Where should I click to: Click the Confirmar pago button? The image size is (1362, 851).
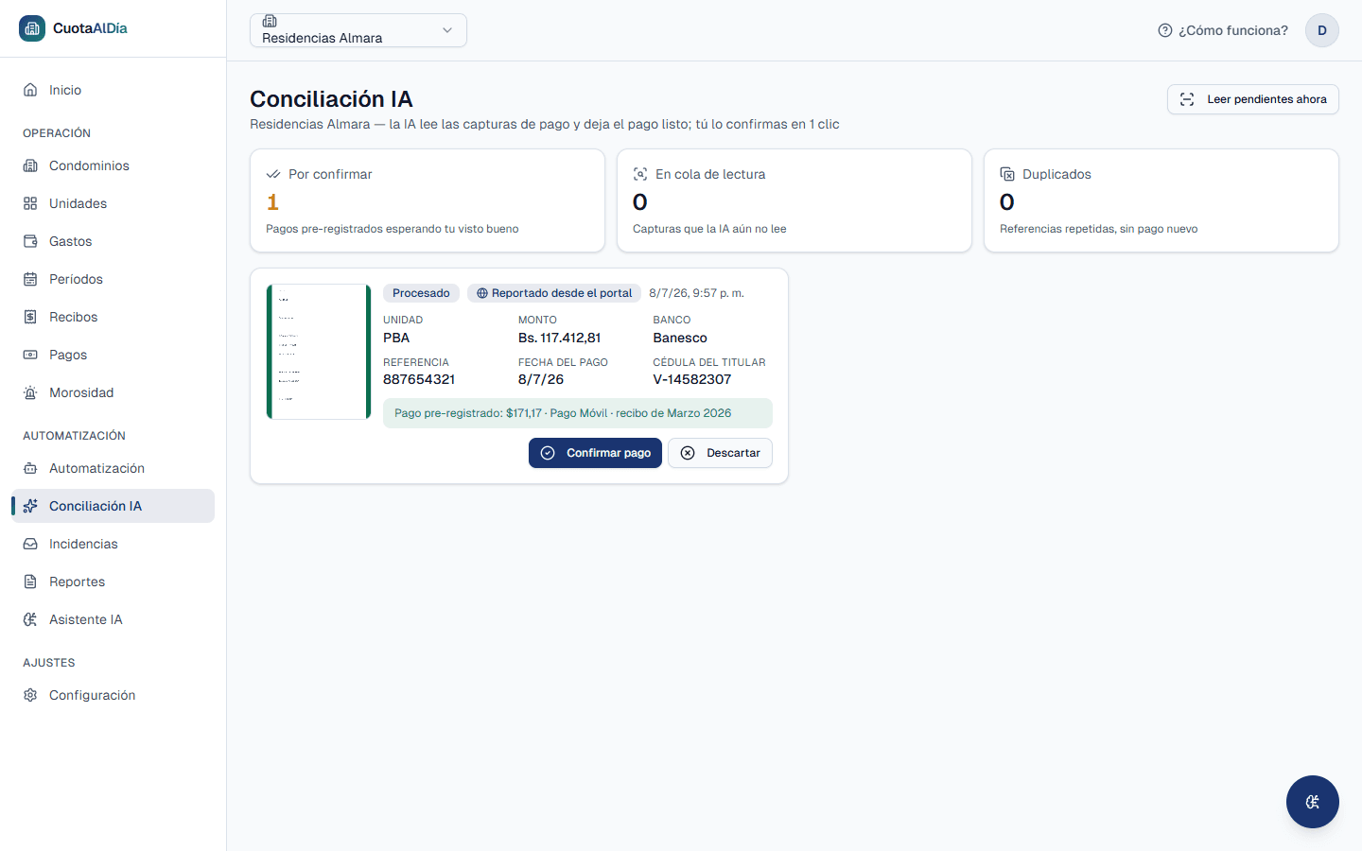(595, 453)
